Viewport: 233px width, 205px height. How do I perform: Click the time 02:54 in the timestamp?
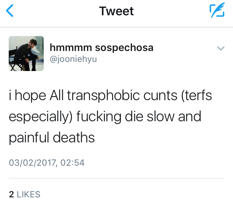click(72, 162)
